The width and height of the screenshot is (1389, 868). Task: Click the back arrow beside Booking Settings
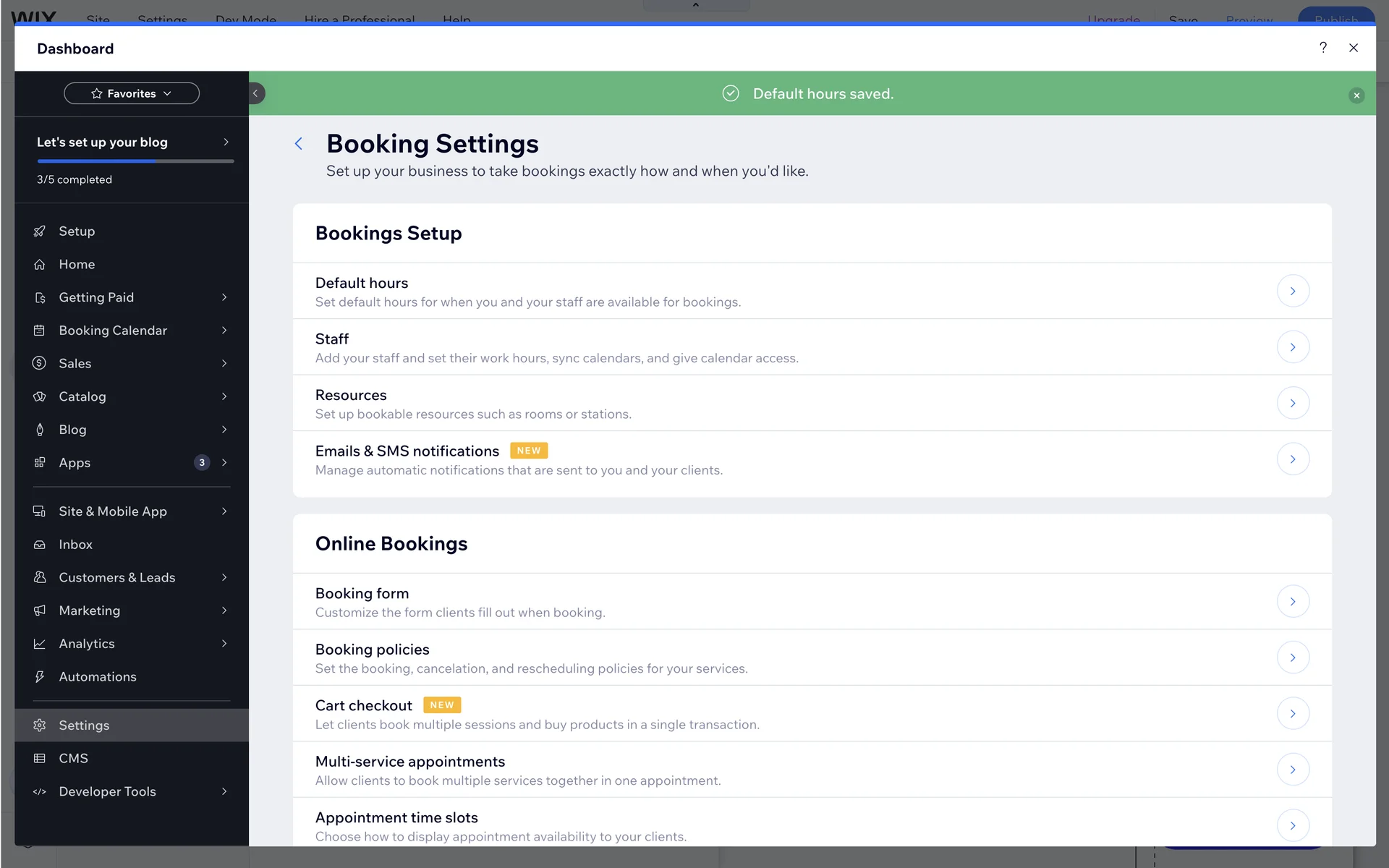(x=299, y=144)
